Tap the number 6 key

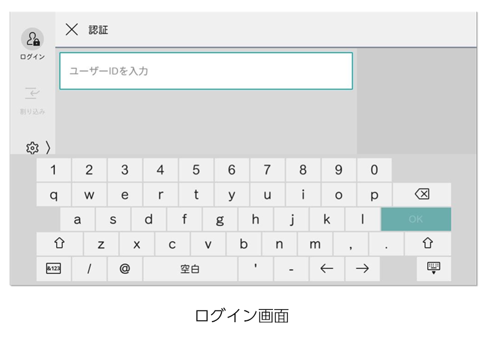(x=232, y=170)
